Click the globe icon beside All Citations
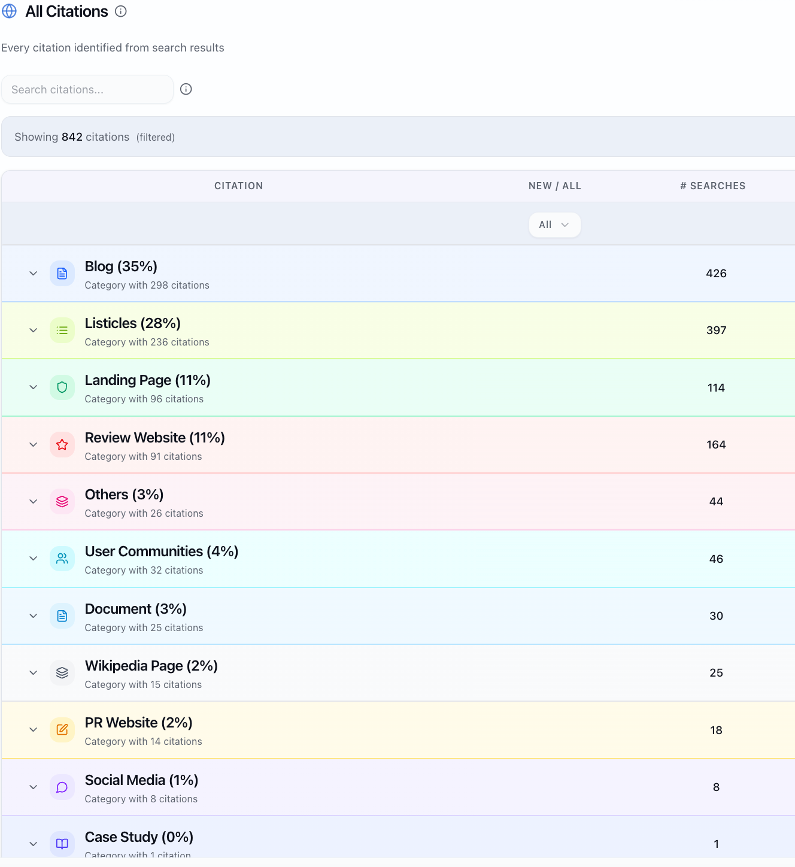Viewport: 795px width, 867px height. (10, 11)
